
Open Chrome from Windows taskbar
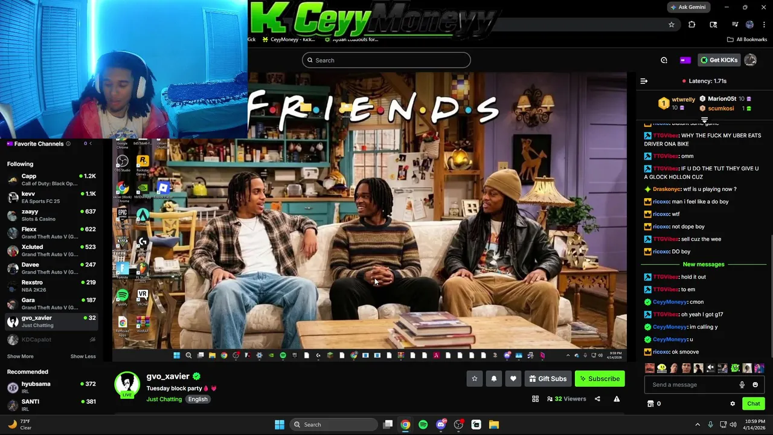pyautogui.click(x=405, y=425)
